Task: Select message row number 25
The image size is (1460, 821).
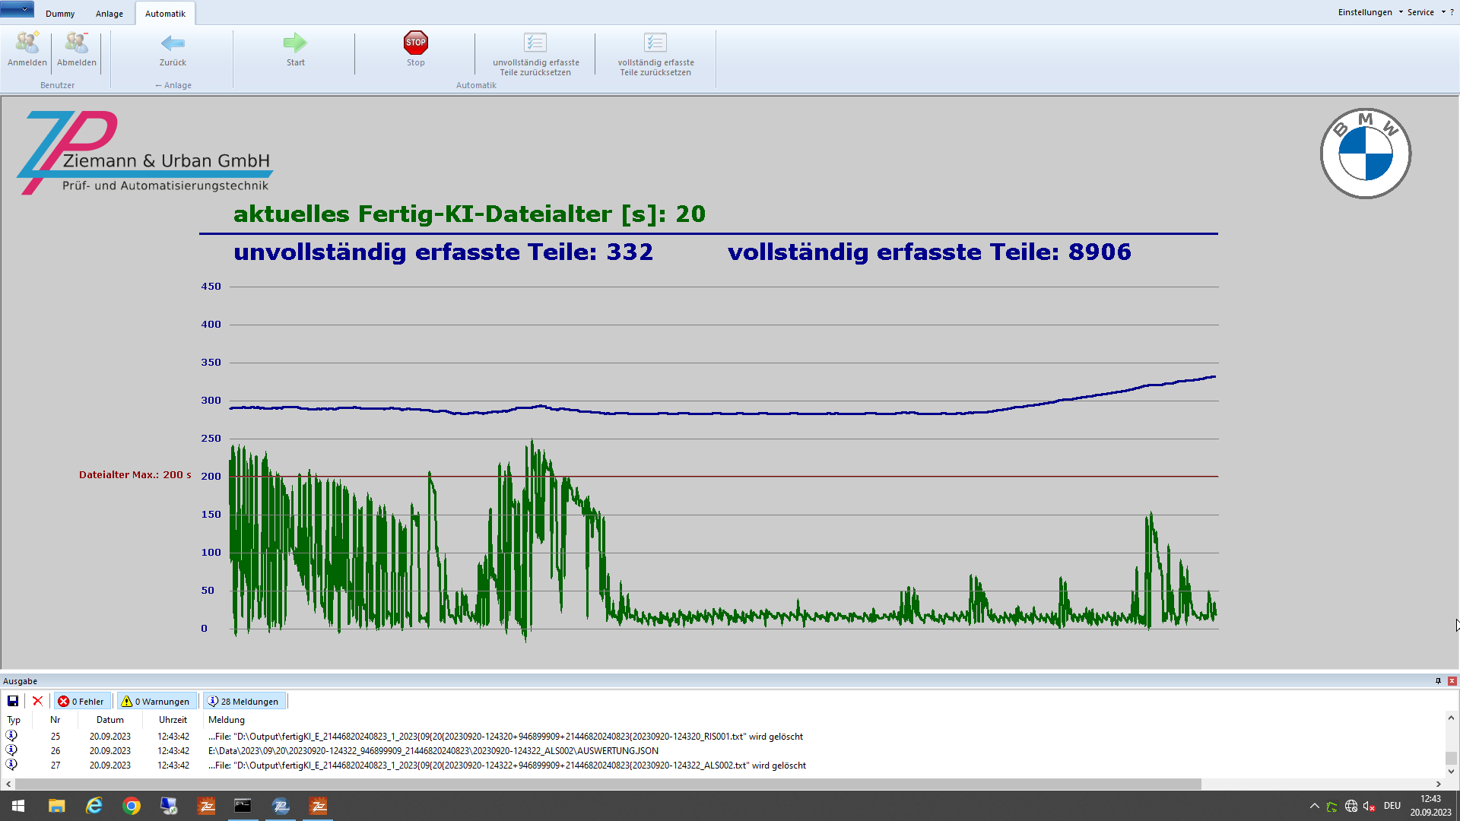Action: click(x=722, y=736)
